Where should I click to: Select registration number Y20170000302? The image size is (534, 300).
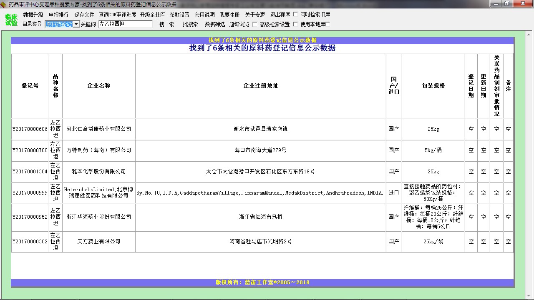30,242
